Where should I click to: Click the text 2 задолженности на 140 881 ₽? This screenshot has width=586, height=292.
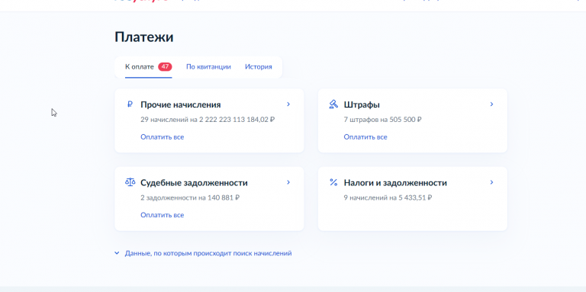pyautogui.click(x=190, y=197)
